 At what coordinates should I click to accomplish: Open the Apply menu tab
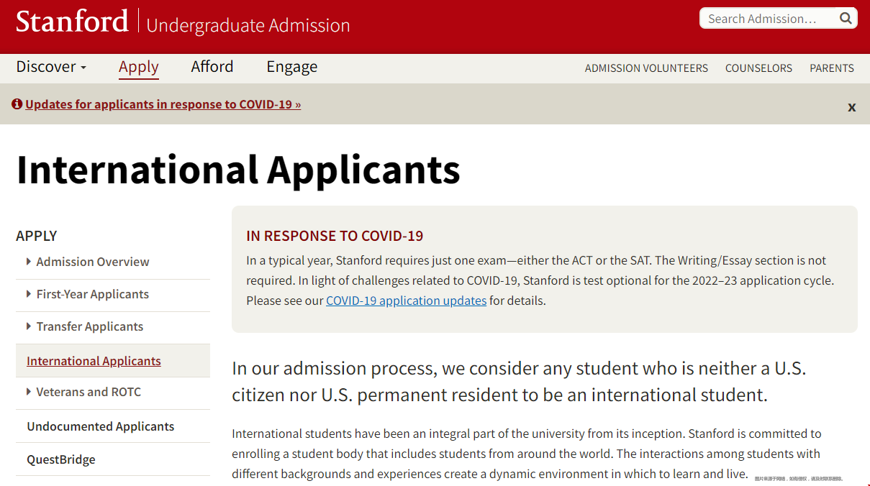(138, 67)
